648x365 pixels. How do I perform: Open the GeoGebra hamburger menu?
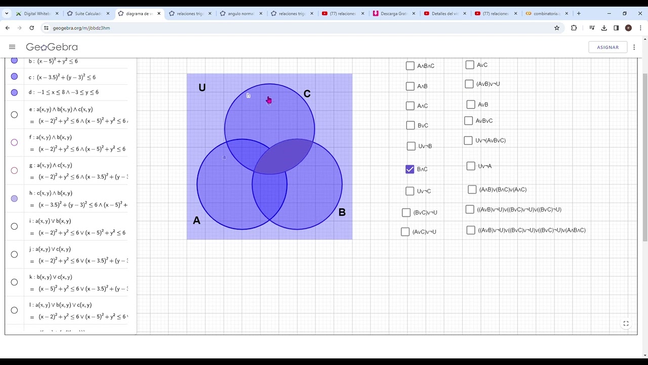click(x=12, y=47)
